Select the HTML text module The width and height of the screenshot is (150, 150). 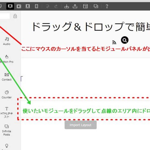(x=7, y=112)
